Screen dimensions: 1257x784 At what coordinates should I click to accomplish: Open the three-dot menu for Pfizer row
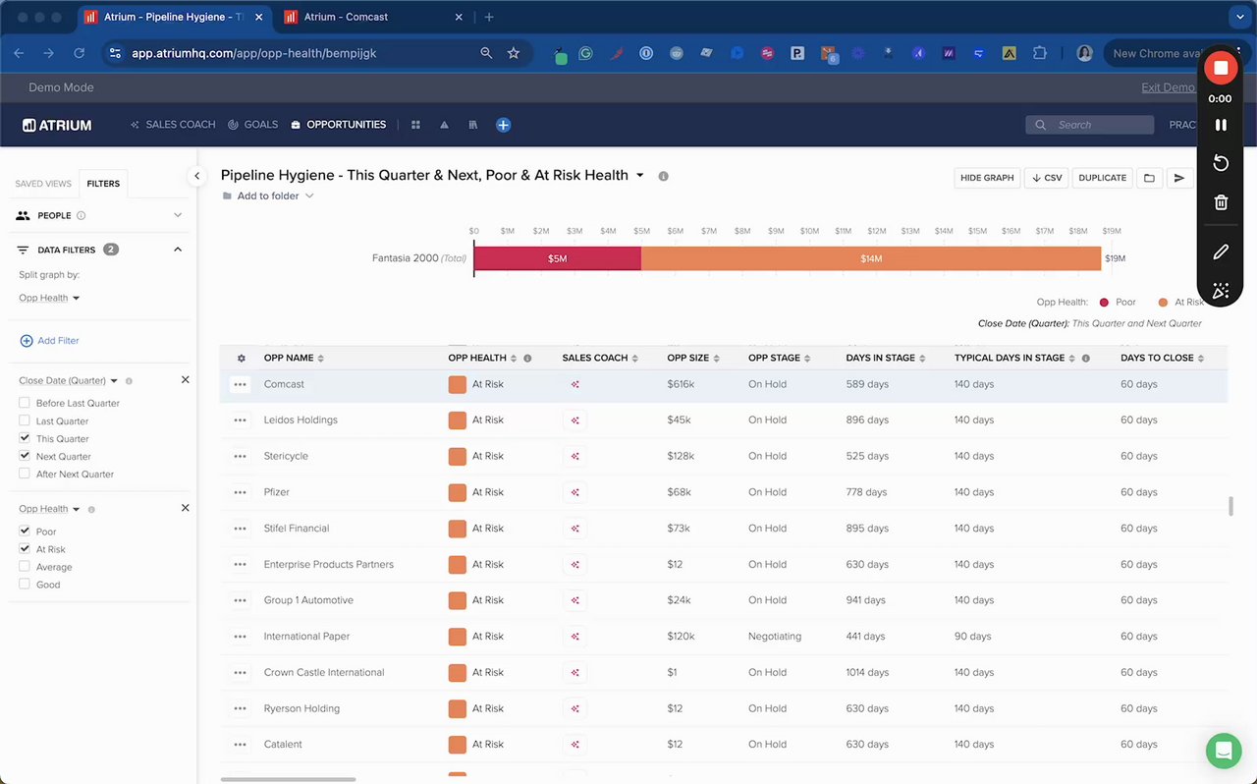point(240,492)
